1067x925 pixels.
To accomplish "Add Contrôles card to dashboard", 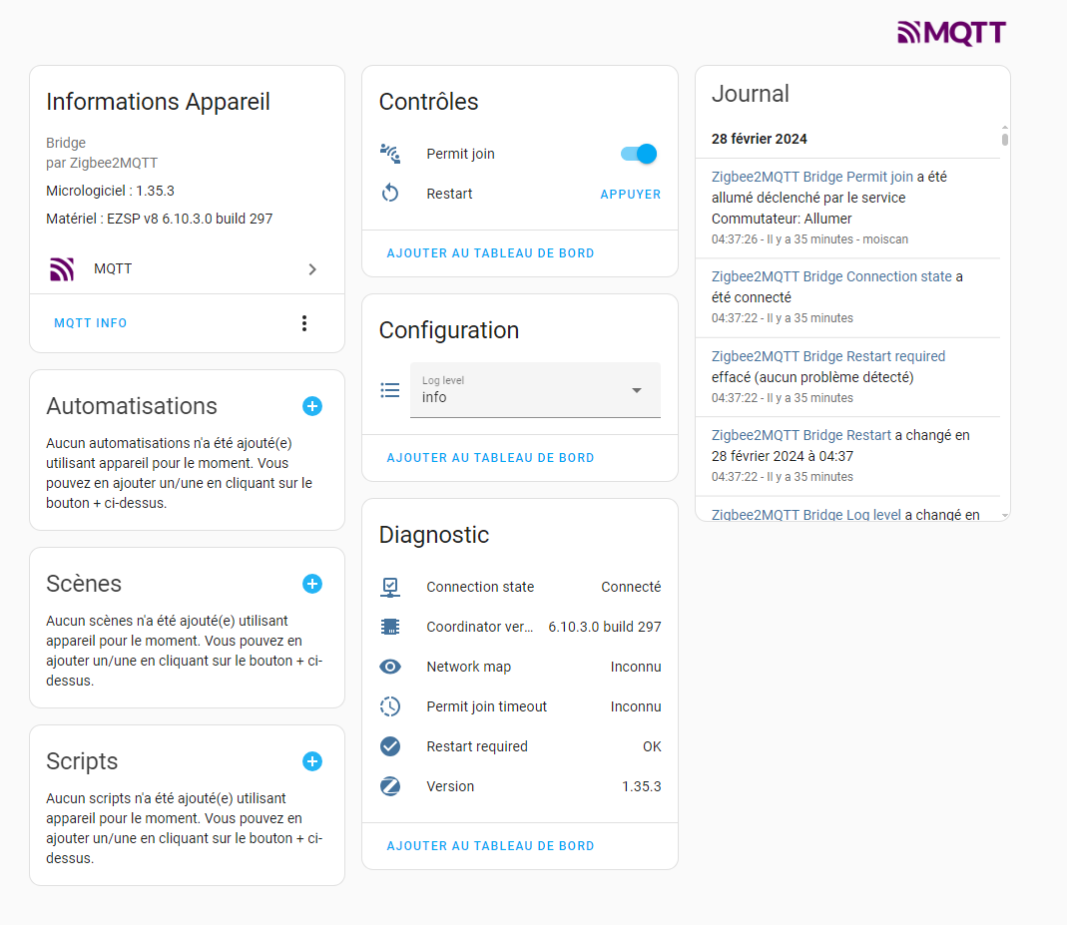I will pyautogui.click(x=491, y=253).
